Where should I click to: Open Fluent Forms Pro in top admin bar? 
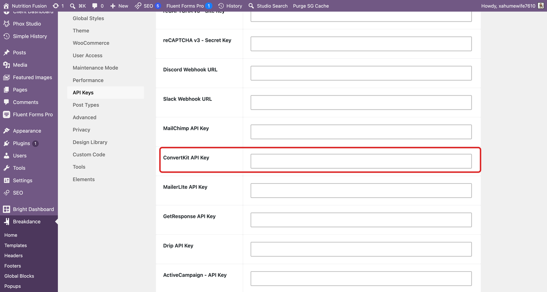pos(189,6)
